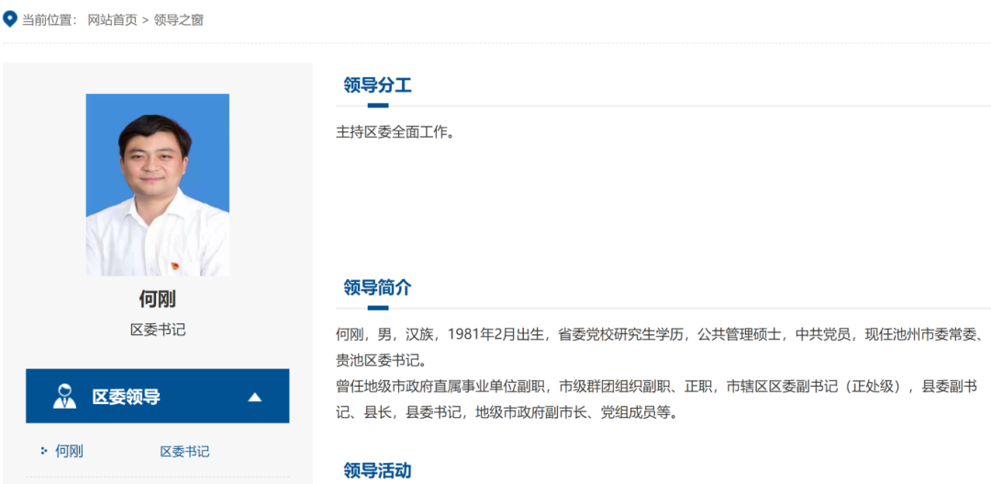Click the line ending 地级市政府副市长、党组成员等。

point(507,414)
